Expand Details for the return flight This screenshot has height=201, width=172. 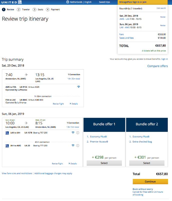pos(73,164)
